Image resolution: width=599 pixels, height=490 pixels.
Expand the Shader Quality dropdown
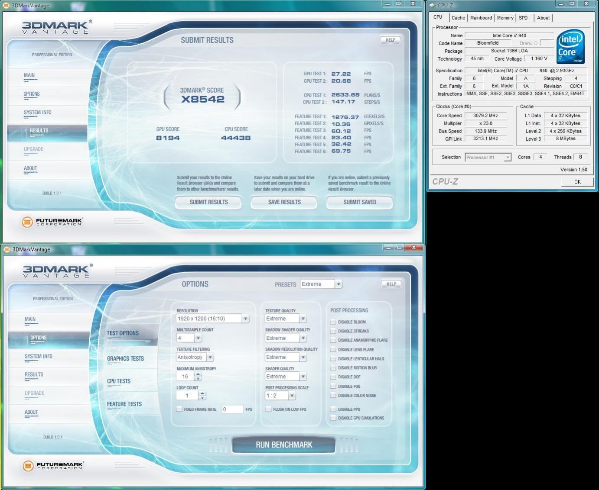tap(286, 377)
